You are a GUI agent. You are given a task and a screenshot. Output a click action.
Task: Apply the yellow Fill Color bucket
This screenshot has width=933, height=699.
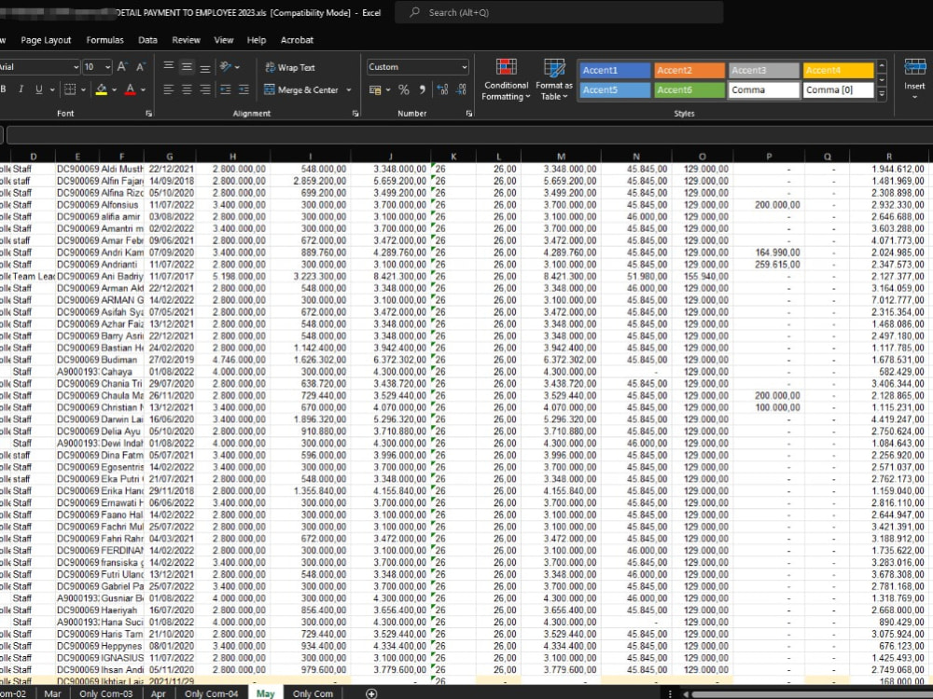pyautogui.click(x=101, y=89)
